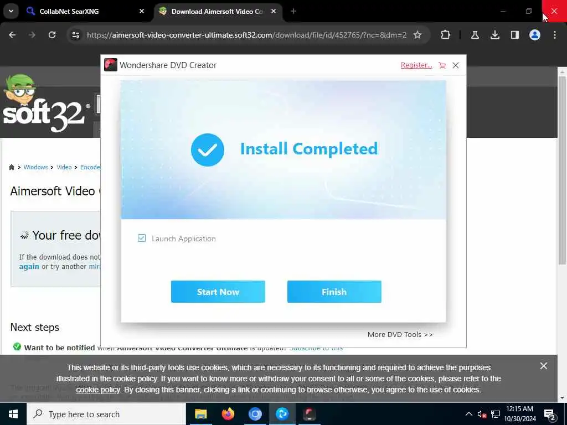Open the browser three-dot menu
Image resolution: width=567 pixels, height=425 pixels.
click(554, 35)
